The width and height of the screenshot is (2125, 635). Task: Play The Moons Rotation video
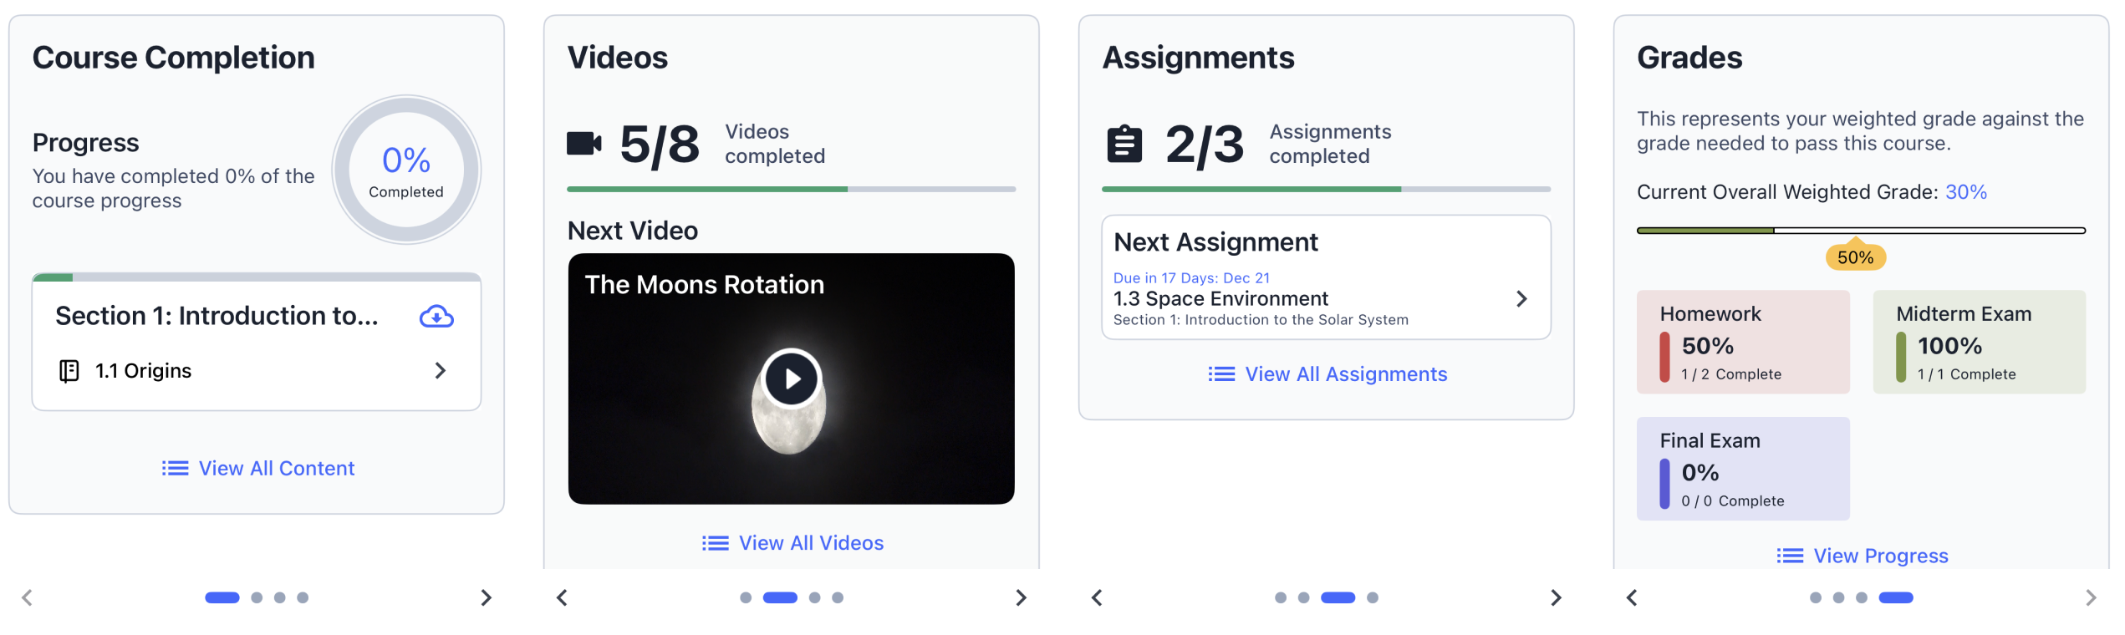pyautogui.click(x=791, y=378)
